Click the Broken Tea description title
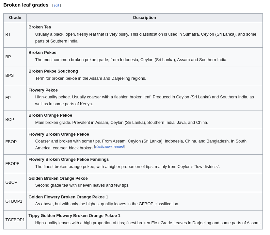 40,27
